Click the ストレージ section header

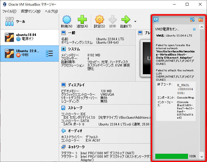(x=75, y=108)
